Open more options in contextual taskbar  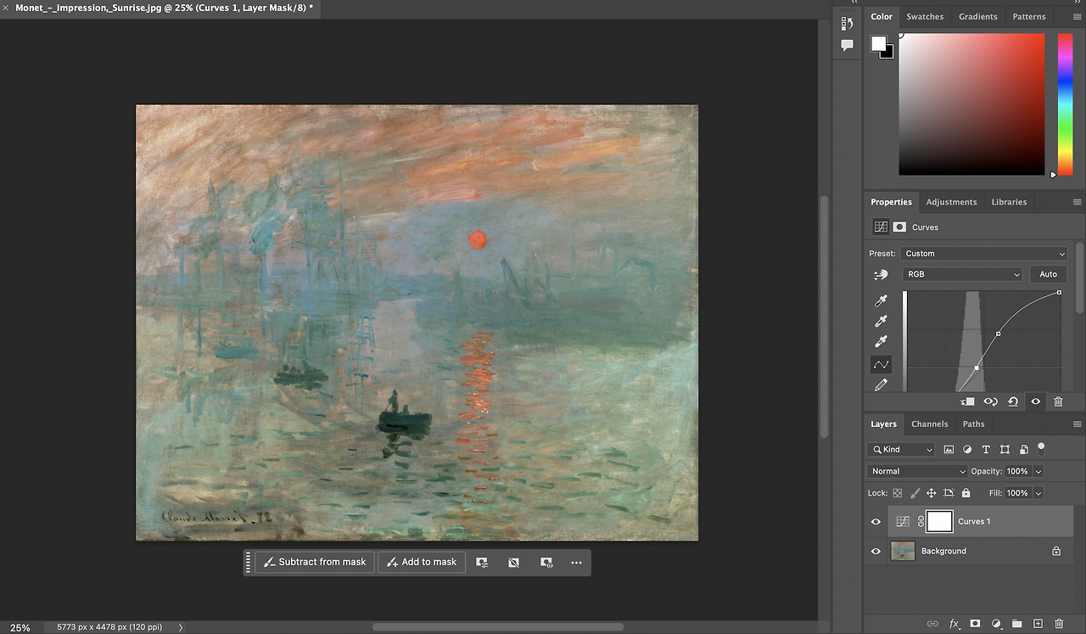coord(577,562)
